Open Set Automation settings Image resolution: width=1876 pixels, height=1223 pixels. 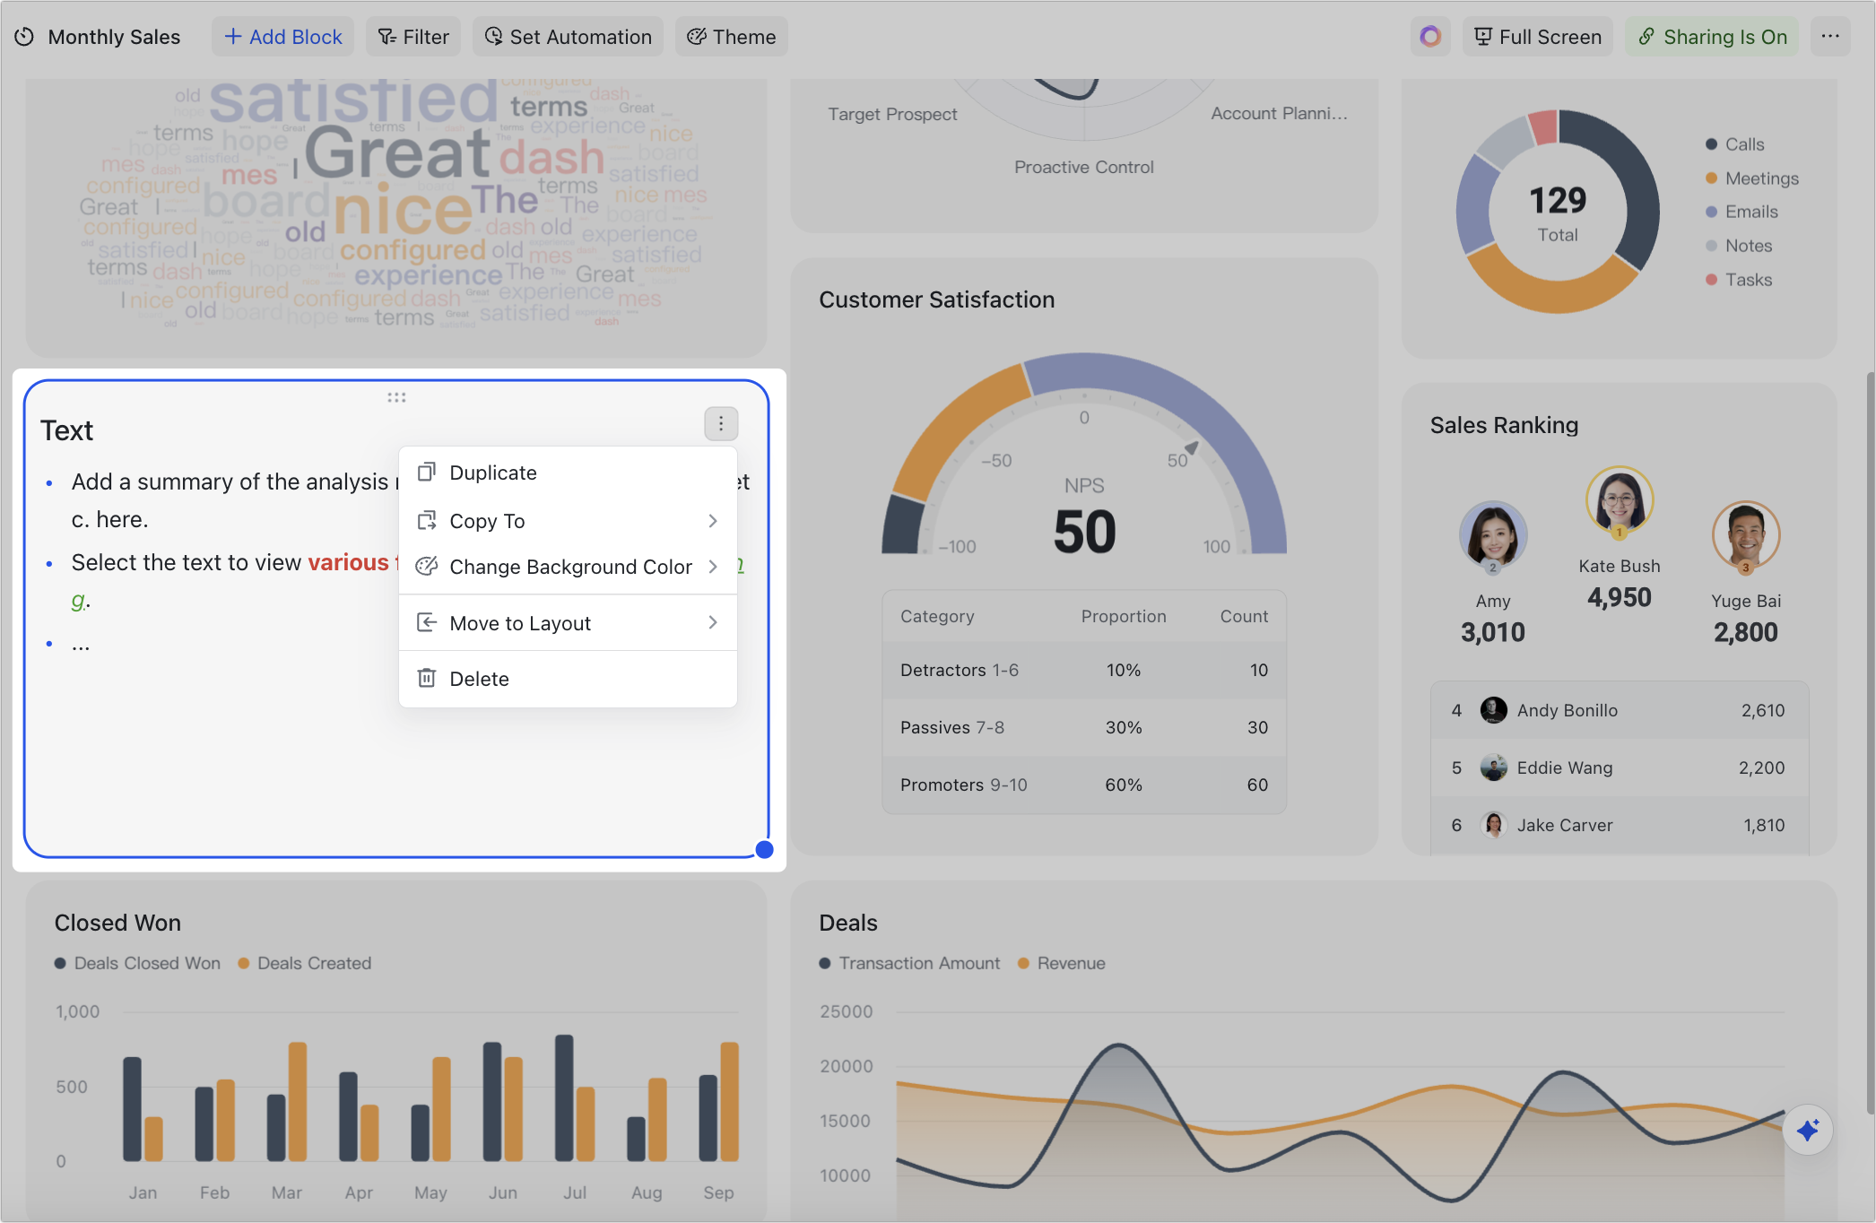[567, 36]
